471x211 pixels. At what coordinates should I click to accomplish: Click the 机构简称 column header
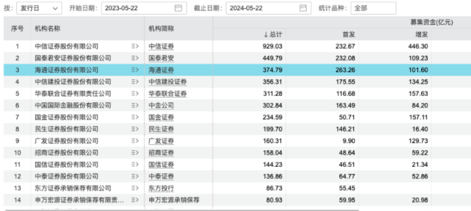tap(161, 28)
